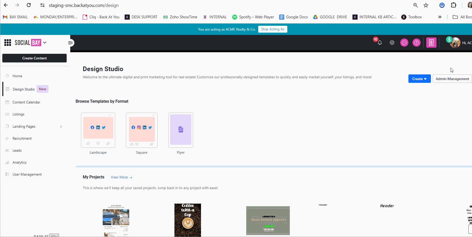The image size is (472, 237).
Task: Open Analytics in the sidebar
Action: [x=19, y=162]
